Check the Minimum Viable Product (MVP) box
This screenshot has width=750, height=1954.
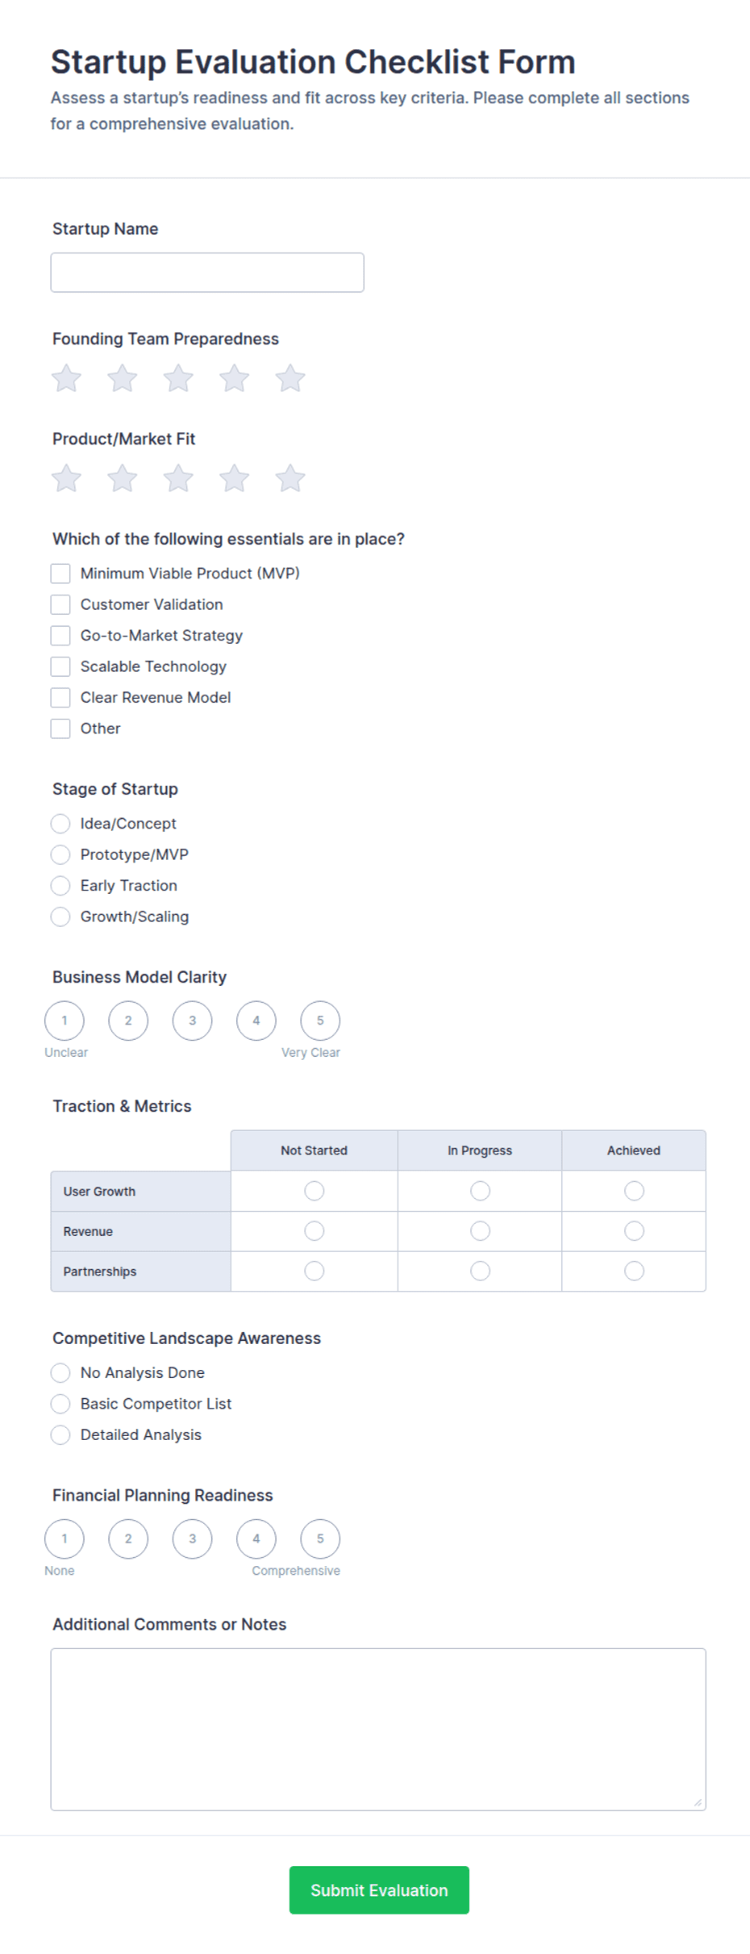[x=60, y=574]
